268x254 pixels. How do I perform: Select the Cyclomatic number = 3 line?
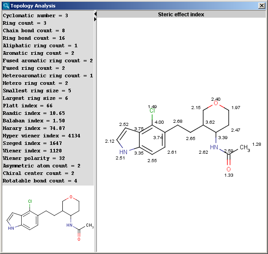[x=36, y=15]
